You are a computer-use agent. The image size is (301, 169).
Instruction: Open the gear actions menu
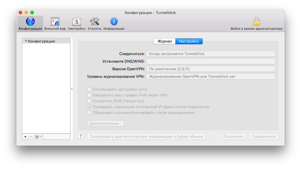(38, 137)
